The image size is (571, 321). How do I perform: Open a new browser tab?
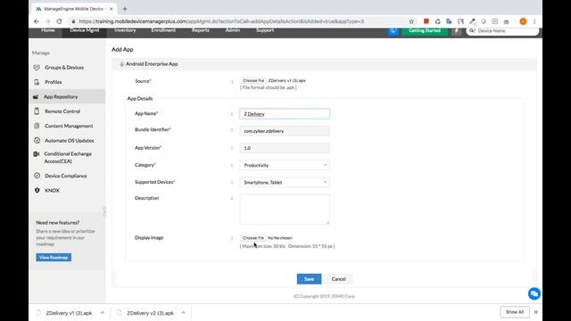point(125,9)
